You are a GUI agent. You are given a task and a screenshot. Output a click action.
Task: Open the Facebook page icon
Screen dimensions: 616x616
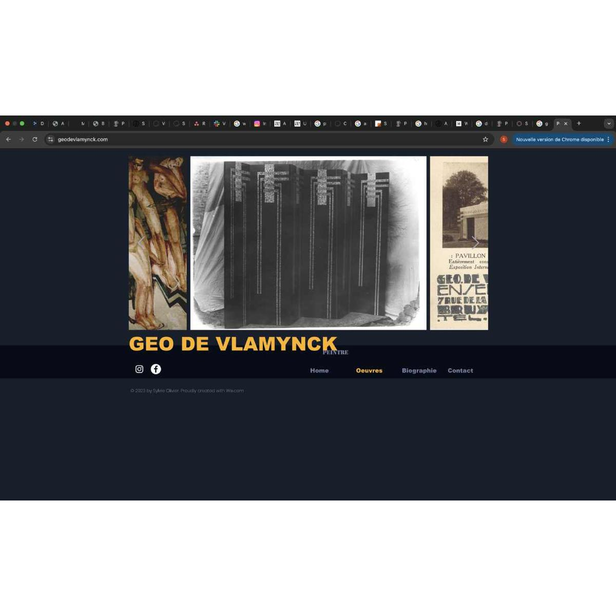click(x=156, y=369)
